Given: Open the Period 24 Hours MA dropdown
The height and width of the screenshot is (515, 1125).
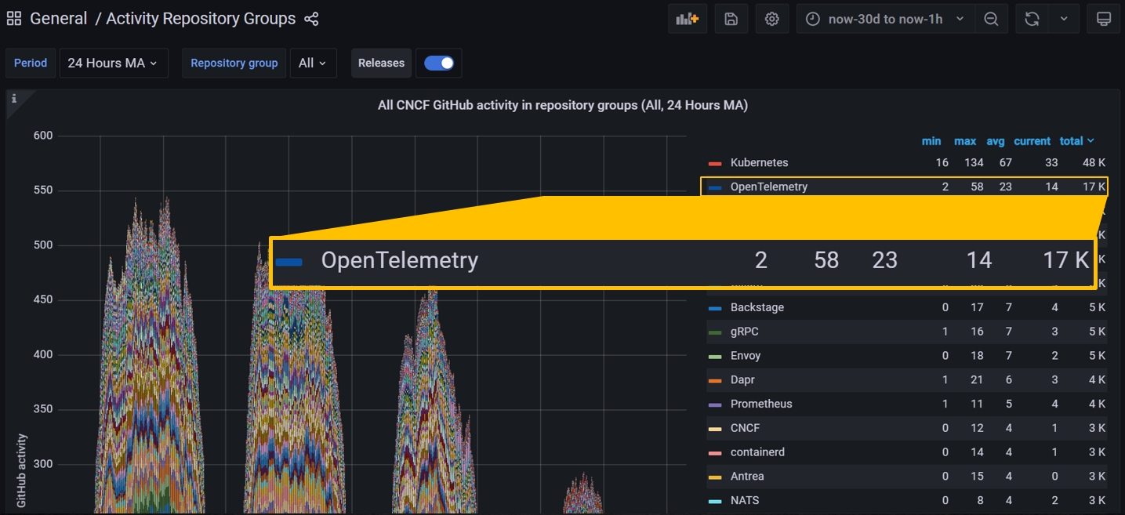Looking at the screenshot, I should tap(114, 63).
